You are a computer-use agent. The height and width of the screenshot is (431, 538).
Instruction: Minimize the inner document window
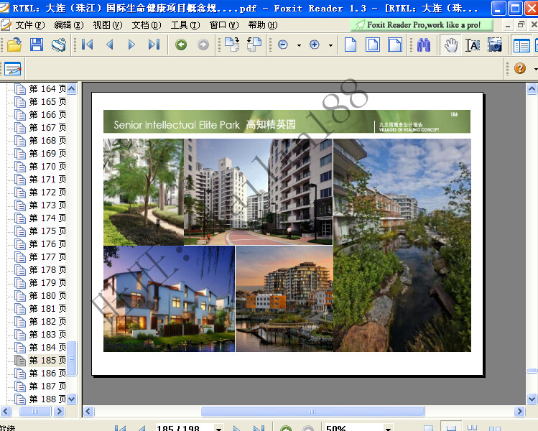[x=508, y=24]
